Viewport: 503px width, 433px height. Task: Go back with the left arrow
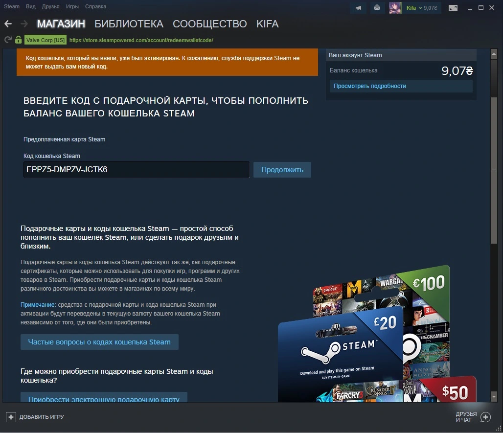click(x=8, y=24)
